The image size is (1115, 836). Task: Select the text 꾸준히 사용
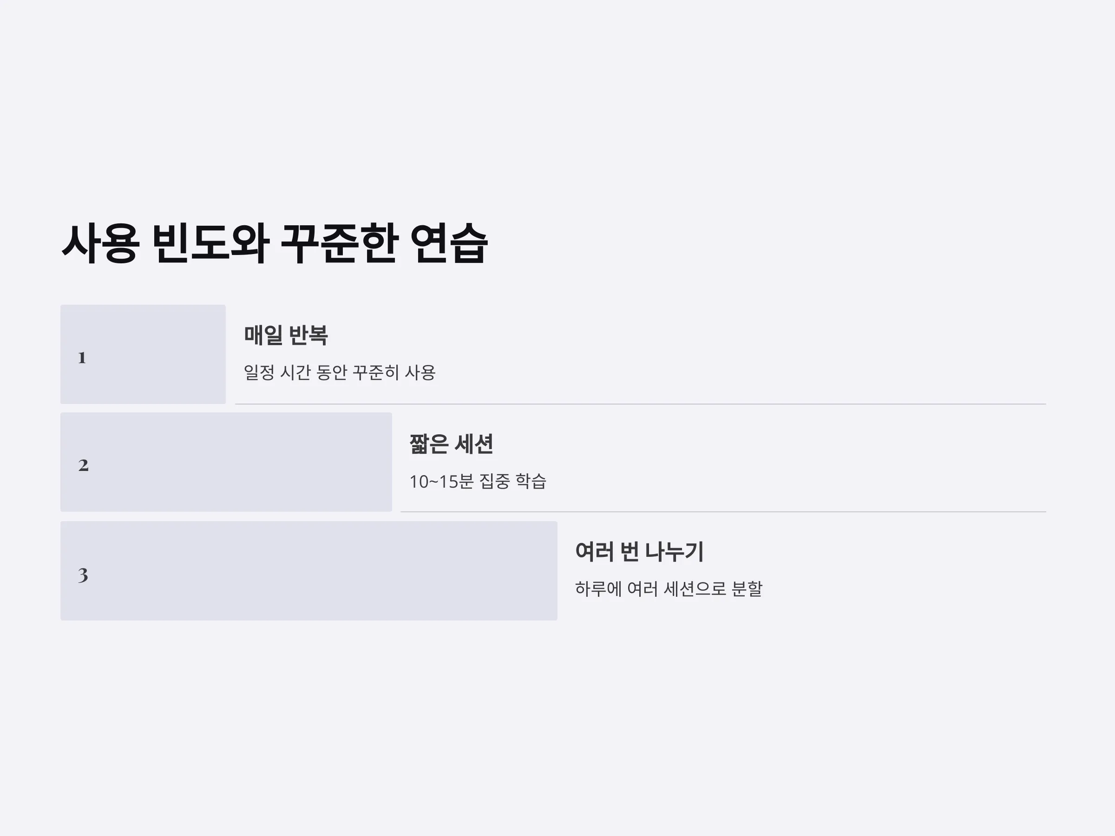point(394,372)
